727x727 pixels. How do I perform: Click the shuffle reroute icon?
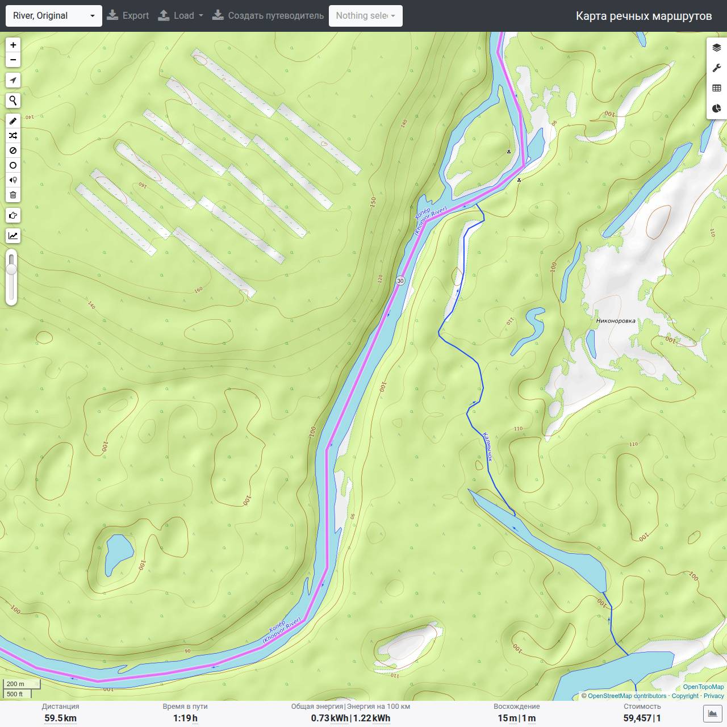point(13,136)
